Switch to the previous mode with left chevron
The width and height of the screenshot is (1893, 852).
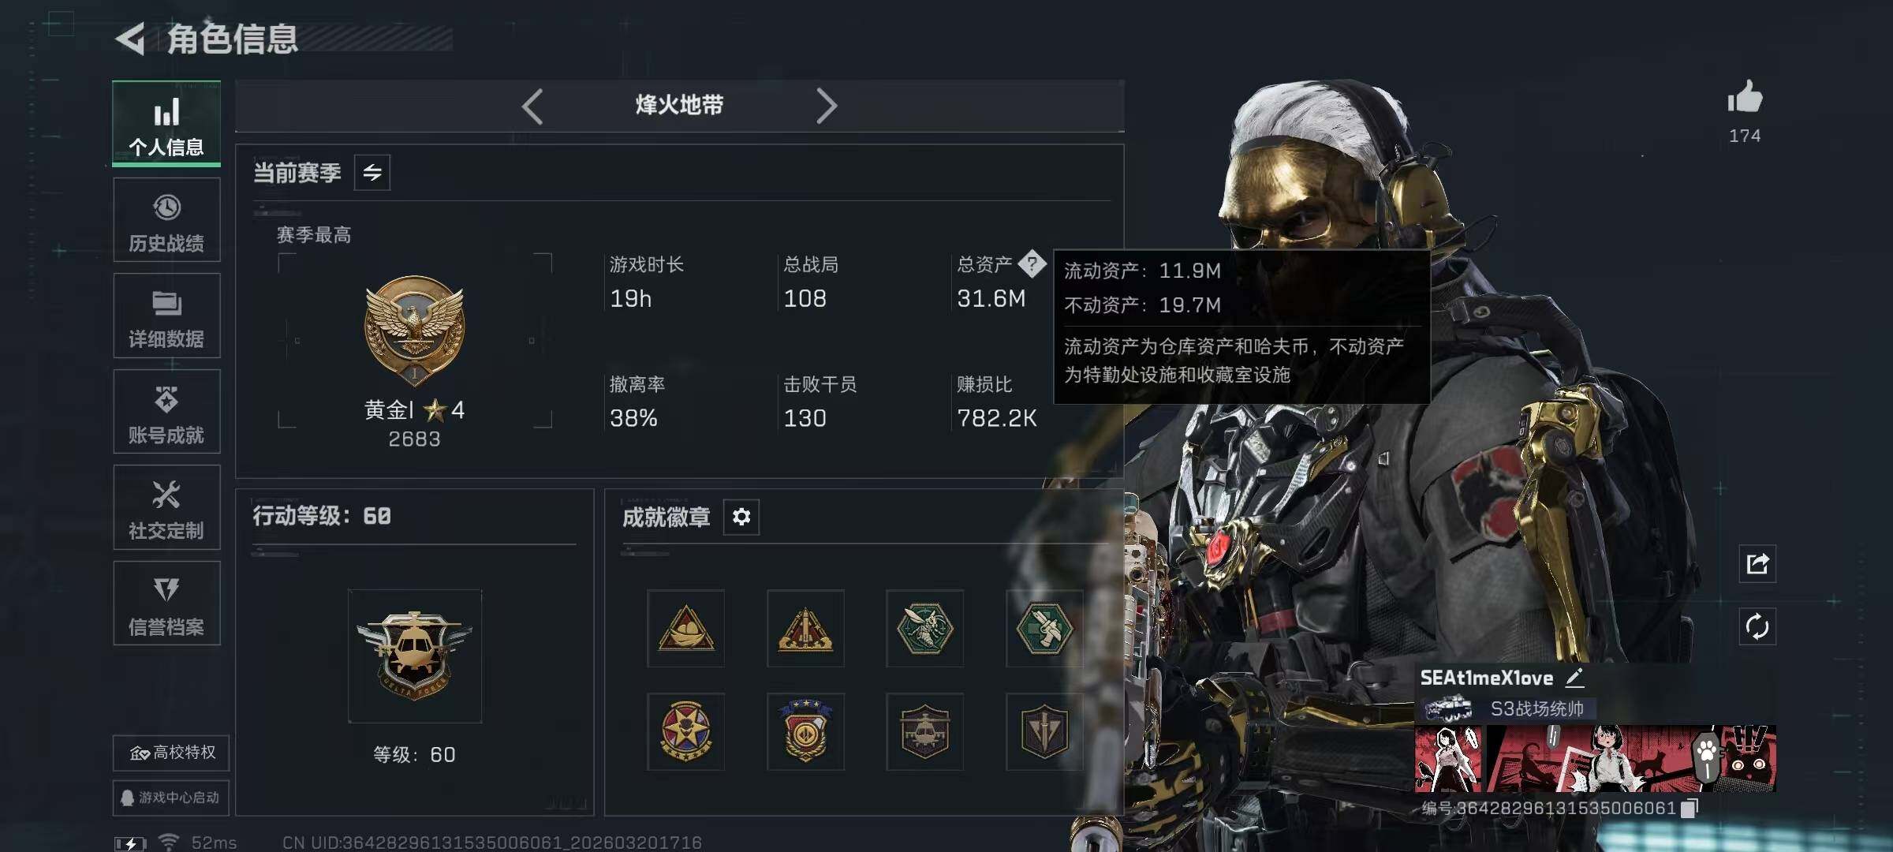[x=532, y=106]
